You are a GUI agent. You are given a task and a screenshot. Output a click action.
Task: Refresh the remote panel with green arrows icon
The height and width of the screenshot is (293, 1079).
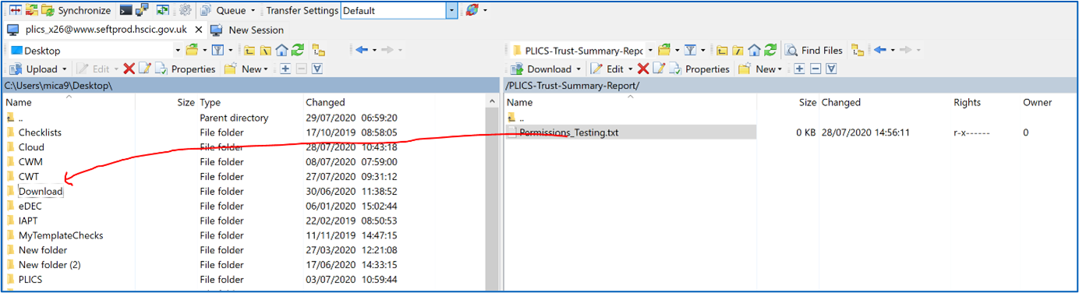tap(770, 51)
